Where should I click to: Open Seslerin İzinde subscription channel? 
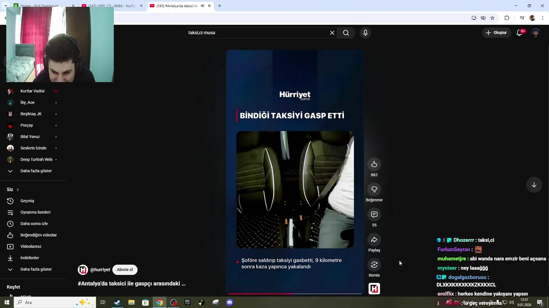pyautogui.click(x=33, y=148)
